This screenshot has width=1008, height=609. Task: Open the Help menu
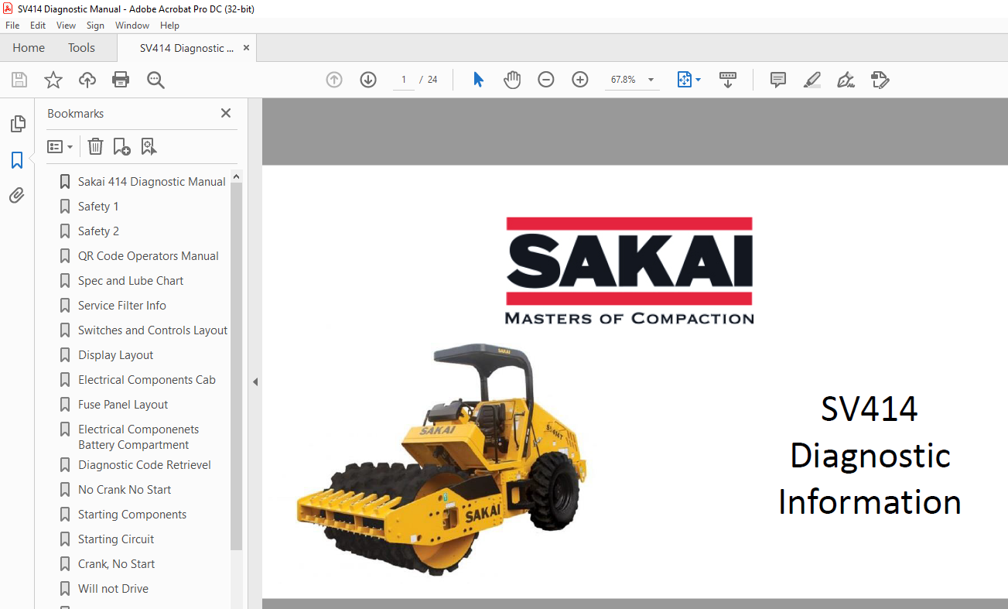(x=169, y=26)
